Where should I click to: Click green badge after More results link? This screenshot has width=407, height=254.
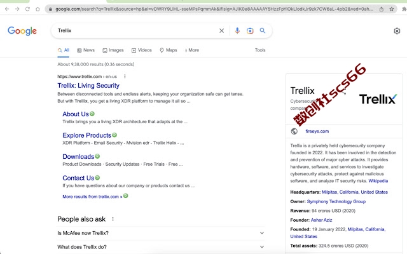tap(126, 196)
